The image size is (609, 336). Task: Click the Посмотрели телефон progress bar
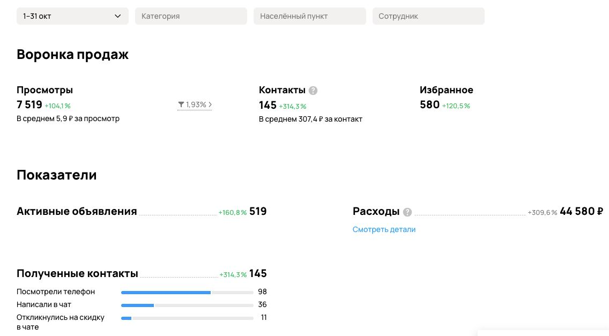point(187,292)
